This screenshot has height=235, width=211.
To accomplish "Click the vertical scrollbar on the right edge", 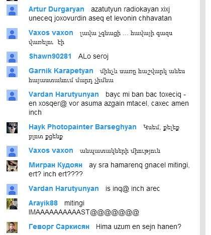I will (x=203, y=117).
